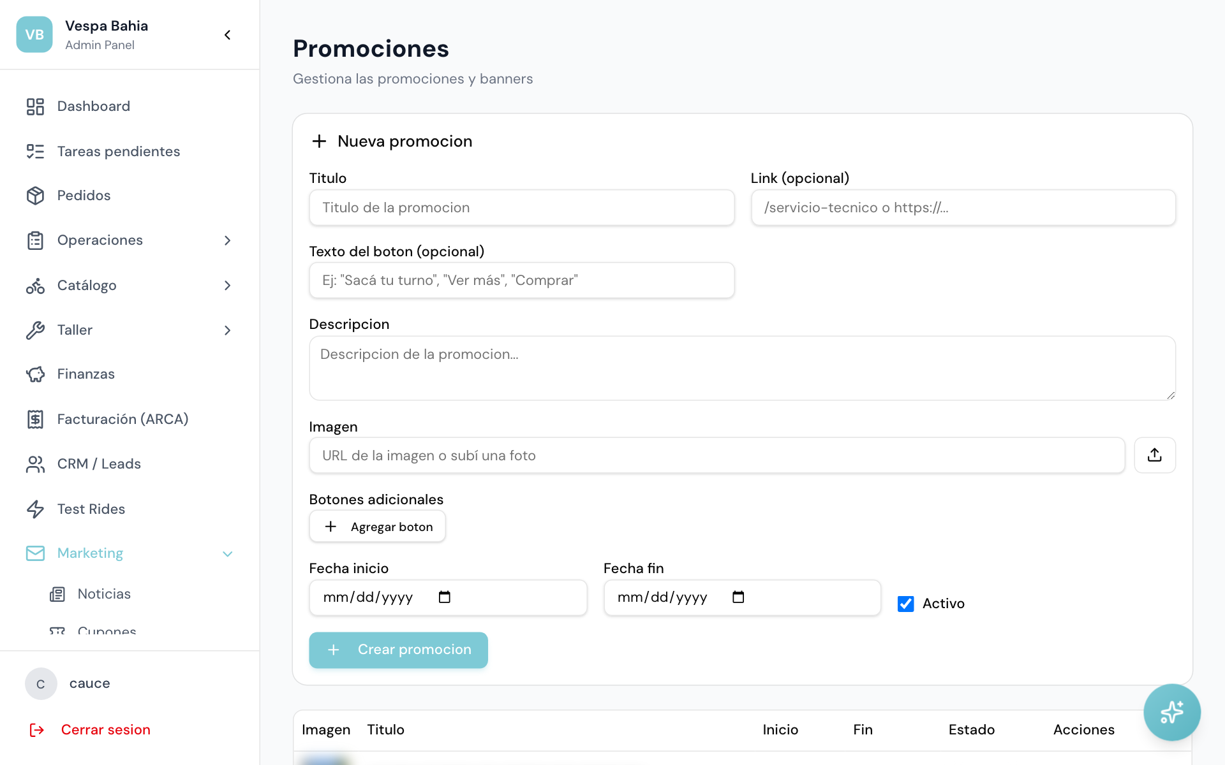Click the Imagen table column header

(x=325, y=730)
